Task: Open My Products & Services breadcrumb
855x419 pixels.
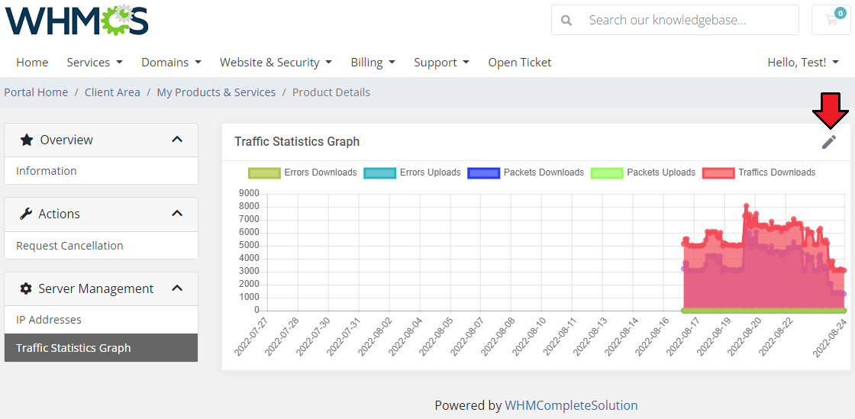Action: click(217, 92)
